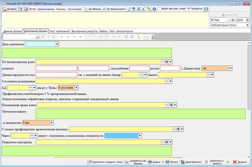252x167 pixels.
Task: Click the top toolbar broom clear icon
Action: 149,9
